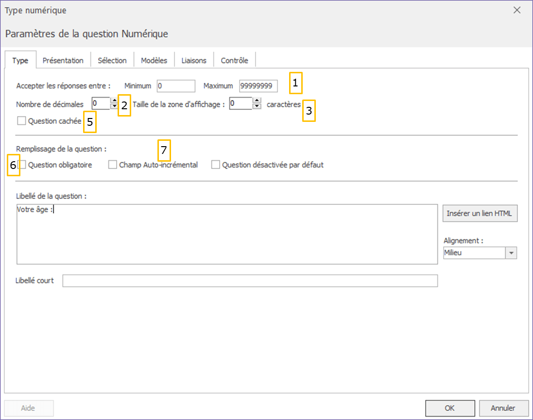Open the Contrôle tab

(235, 61)
